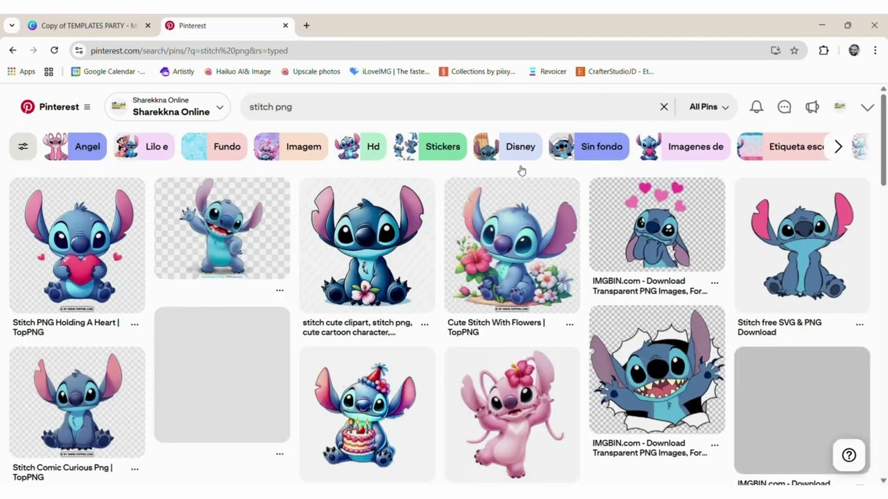This screenshot has width=888, height=499.
Task: Open the search filters icon
Action: click(23, 146)
